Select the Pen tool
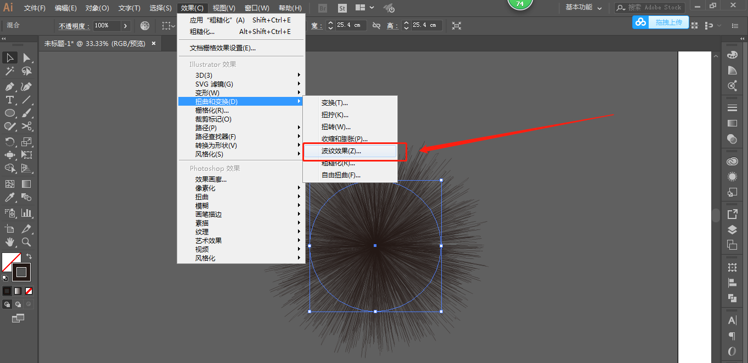Image resolution: width=748 pixels, height=363 pixels. (x=10, y=87)
